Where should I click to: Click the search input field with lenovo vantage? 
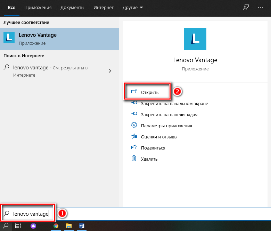click(135, 214)
